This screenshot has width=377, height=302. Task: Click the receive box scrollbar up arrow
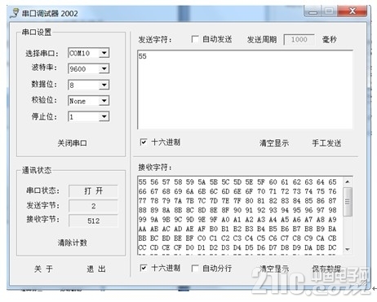pyautogui.click(x=348, y=182)
